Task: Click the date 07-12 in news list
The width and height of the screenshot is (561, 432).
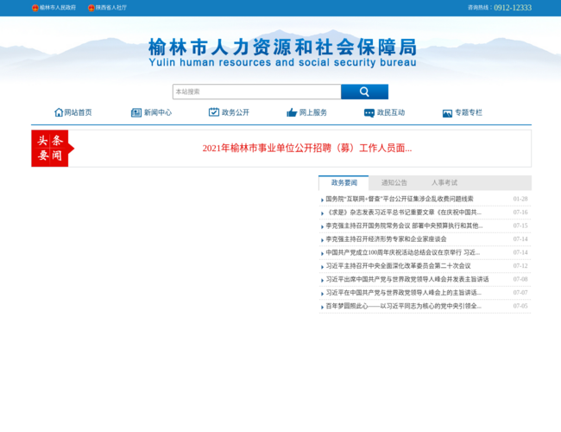Action: pos(520,266)
